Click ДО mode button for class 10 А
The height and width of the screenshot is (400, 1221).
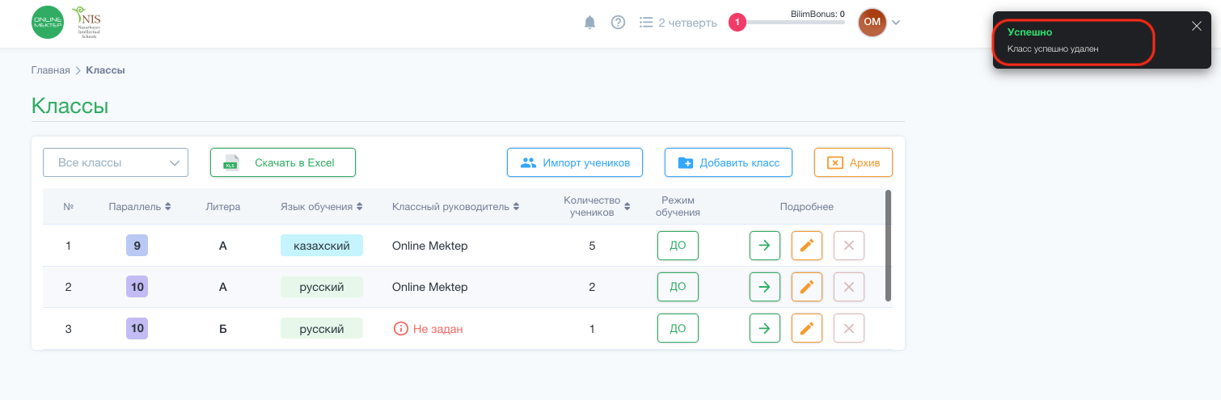pos(678,287)
